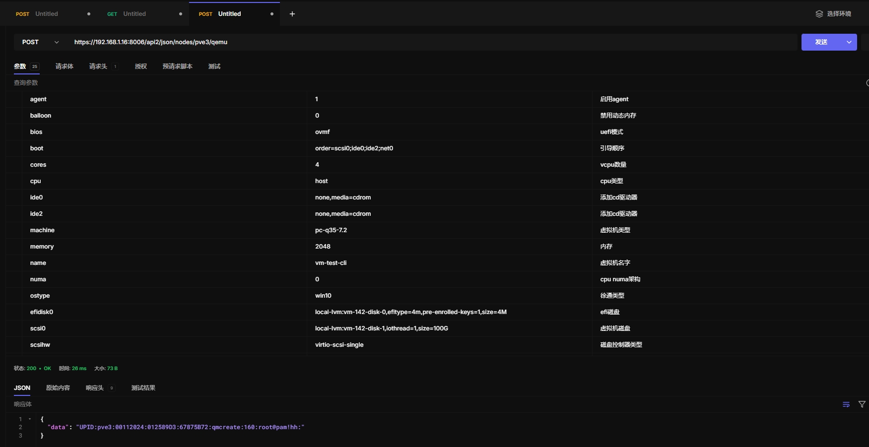Toggle word wrap icon in the response body
The height and width of the screenshot is (447, 869).
tap(846, 404)
